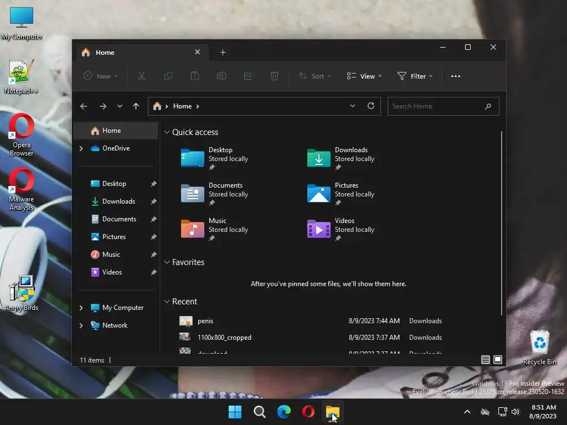
Task: Show hidden icons in system tray
Action: pos(467,412)
